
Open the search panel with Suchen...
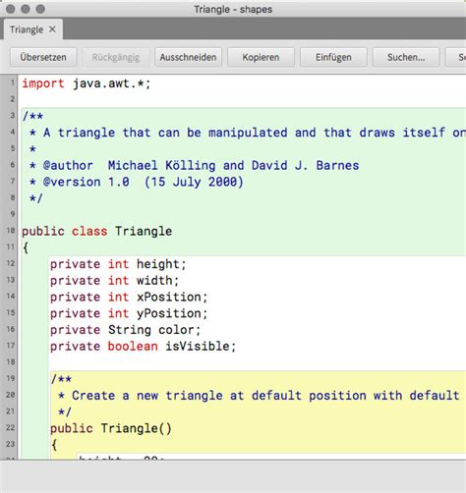click(x=406, y=57)
